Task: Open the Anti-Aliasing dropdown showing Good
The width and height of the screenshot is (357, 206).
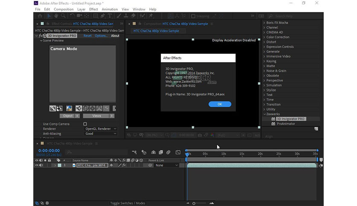Action: (101, 134)
